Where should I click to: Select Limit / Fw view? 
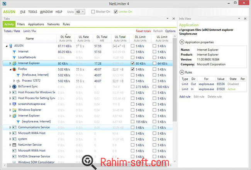[x=30, y=31]
